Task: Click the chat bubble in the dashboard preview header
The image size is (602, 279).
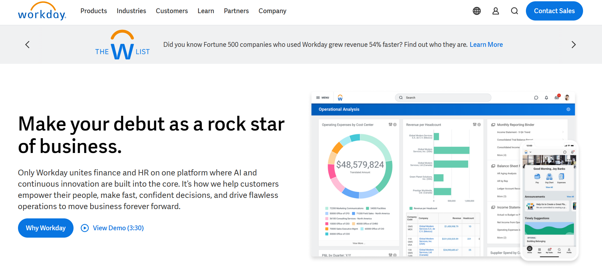Action: [536, 97]
